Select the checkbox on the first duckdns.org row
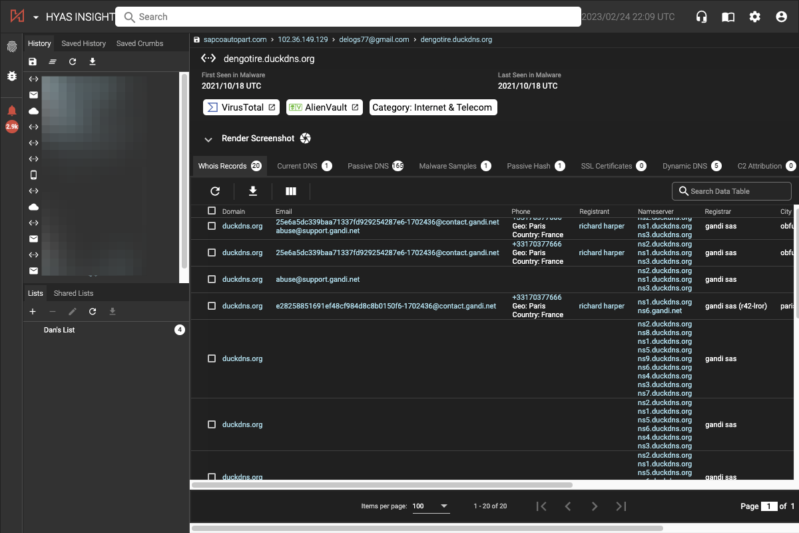Screen dimensions: 799x533 tap(211, 226)
